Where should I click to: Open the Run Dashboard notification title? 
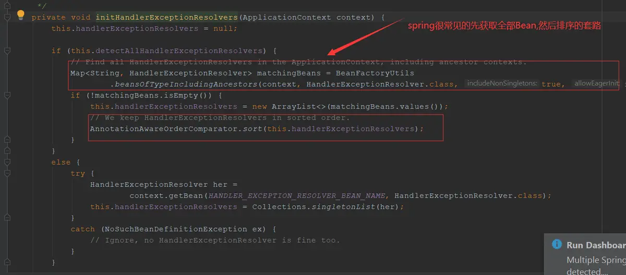pyautogui.click(x=596, y=245)
